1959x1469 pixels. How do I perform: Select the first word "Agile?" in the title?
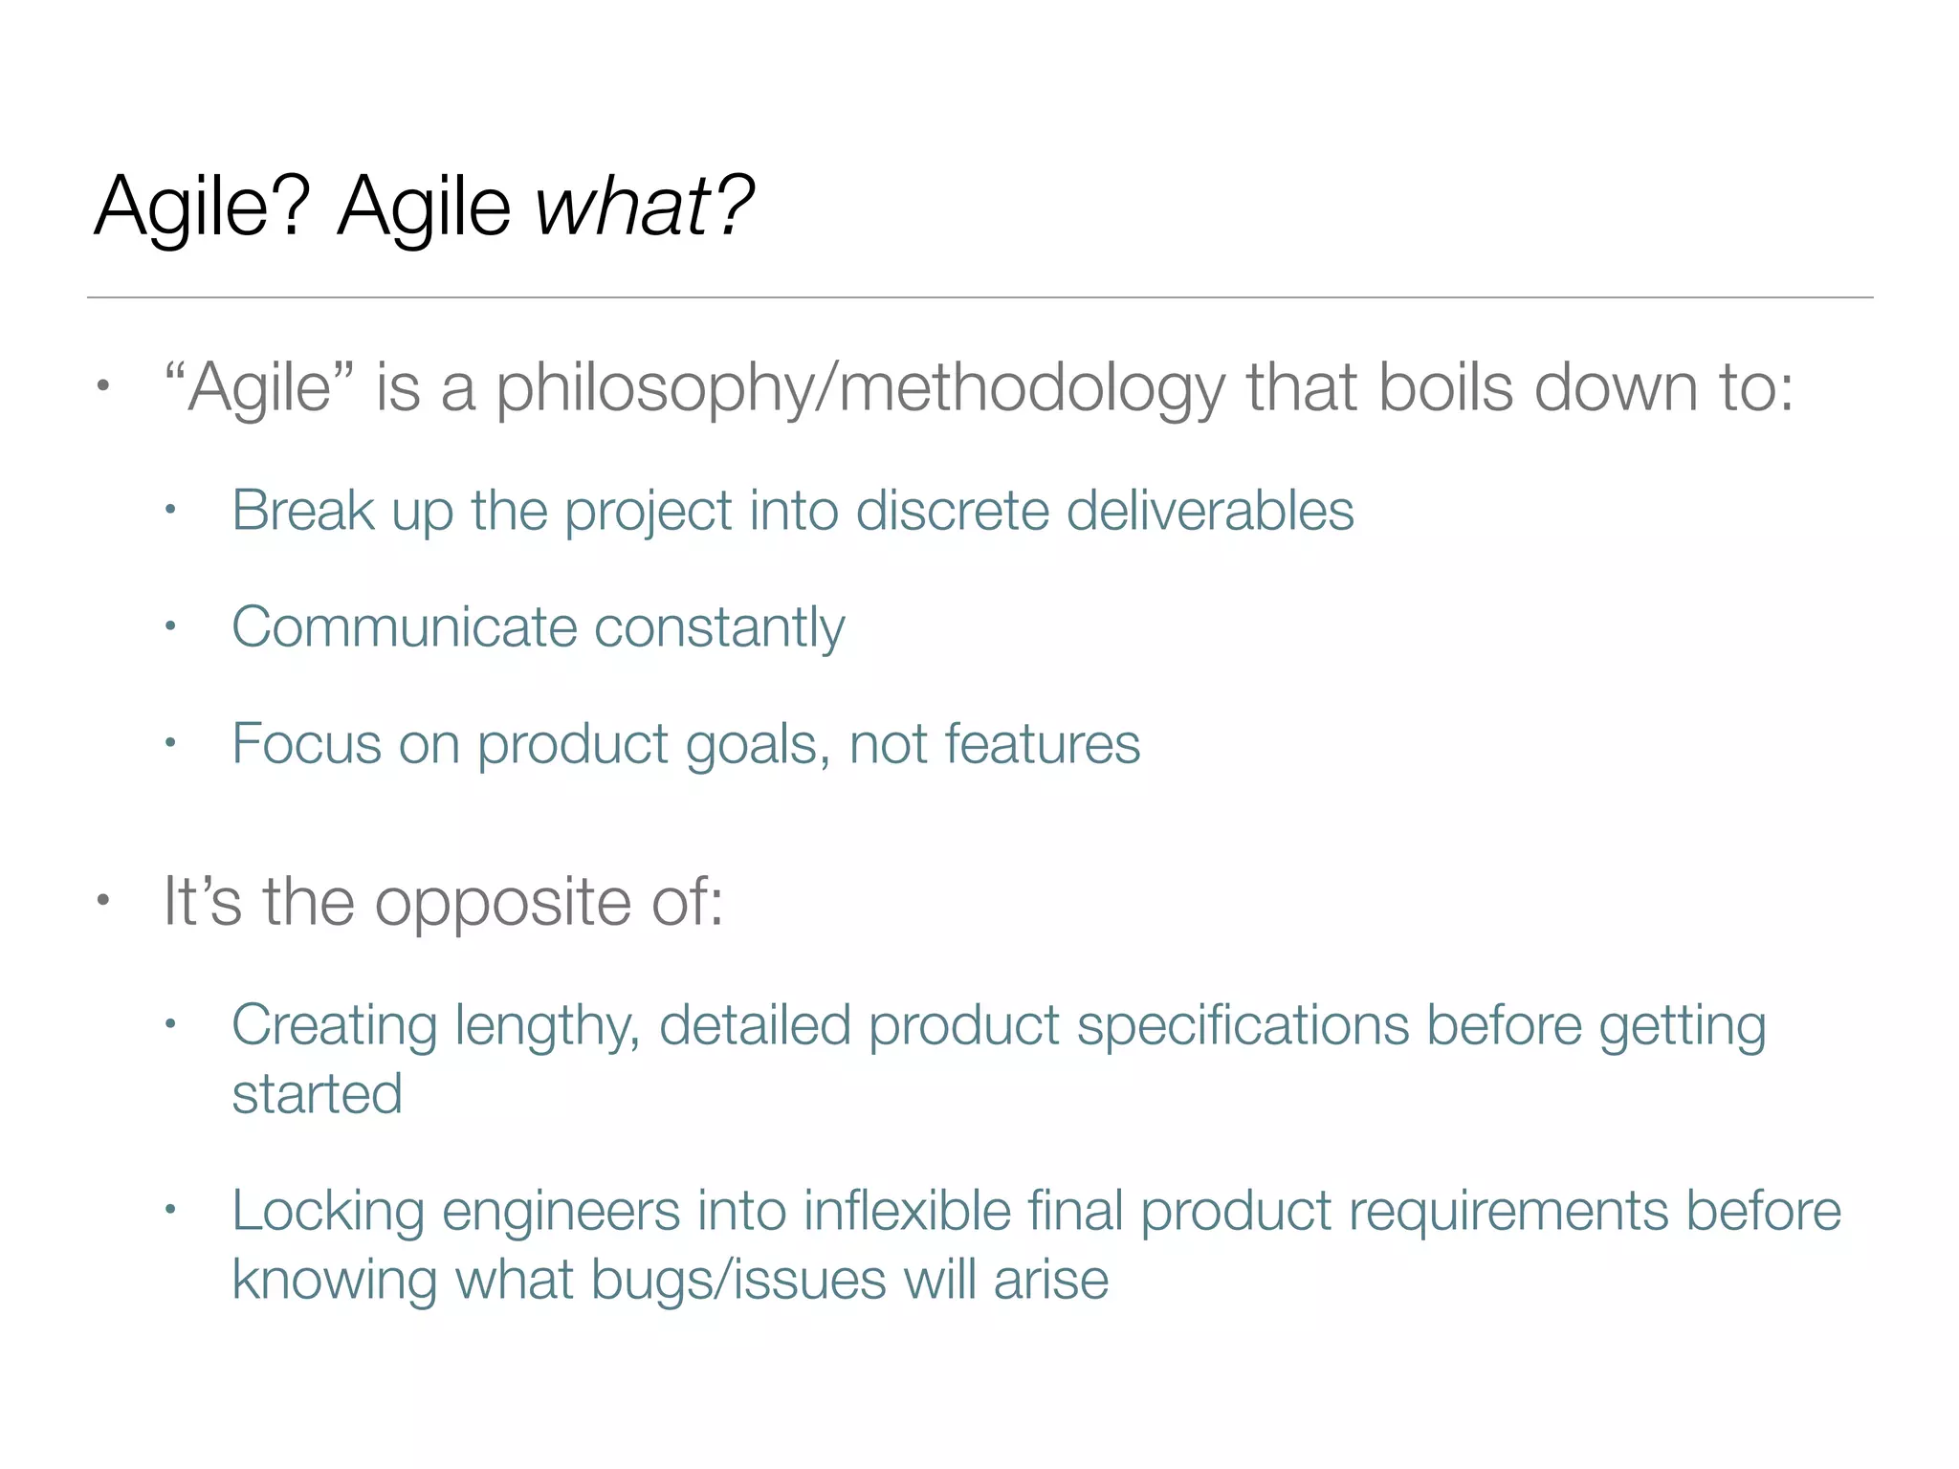tap(202, 208)
